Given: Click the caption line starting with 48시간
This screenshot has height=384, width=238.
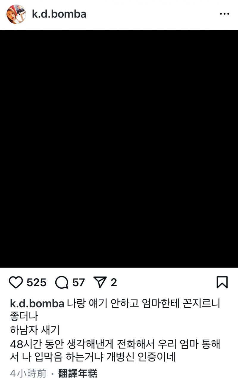Looking at the screenshot, I should click(115, 344).
